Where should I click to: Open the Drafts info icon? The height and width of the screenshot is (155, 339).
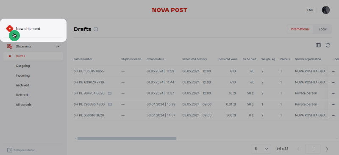96,29
